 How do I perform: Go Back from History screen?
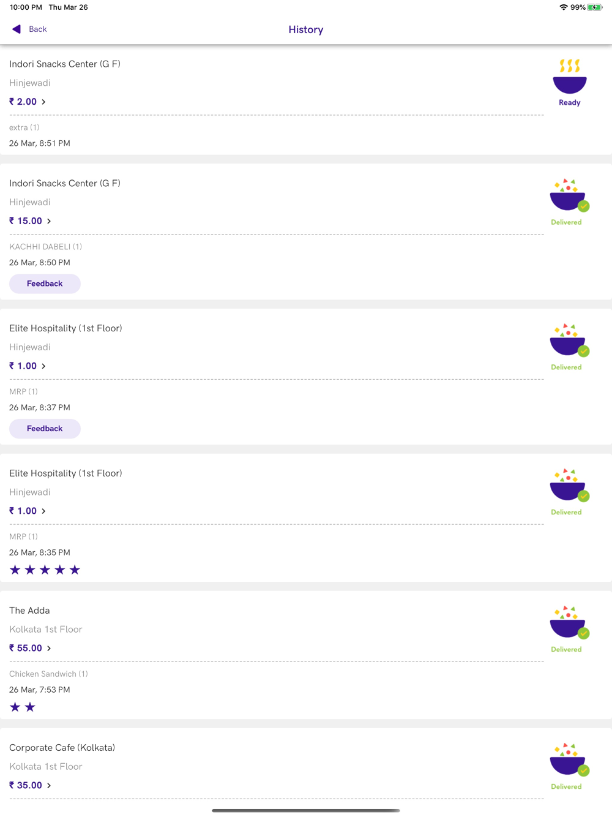37,29
